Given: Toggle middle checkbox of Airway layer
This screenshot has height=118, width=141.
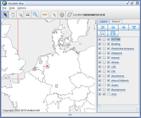Looking at the screenshot, I should (x=104, y=62).
